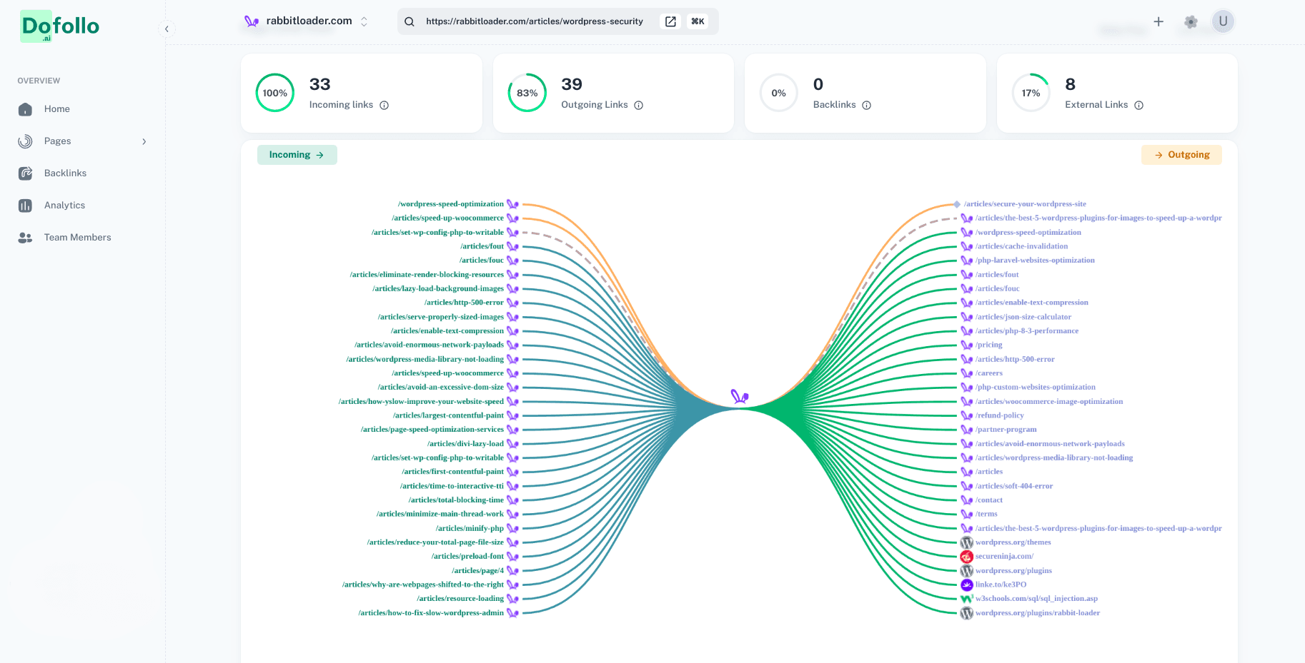Click the Backlinks sidebar icon
The image size is (1305, 663).
[x=25, y=173]
